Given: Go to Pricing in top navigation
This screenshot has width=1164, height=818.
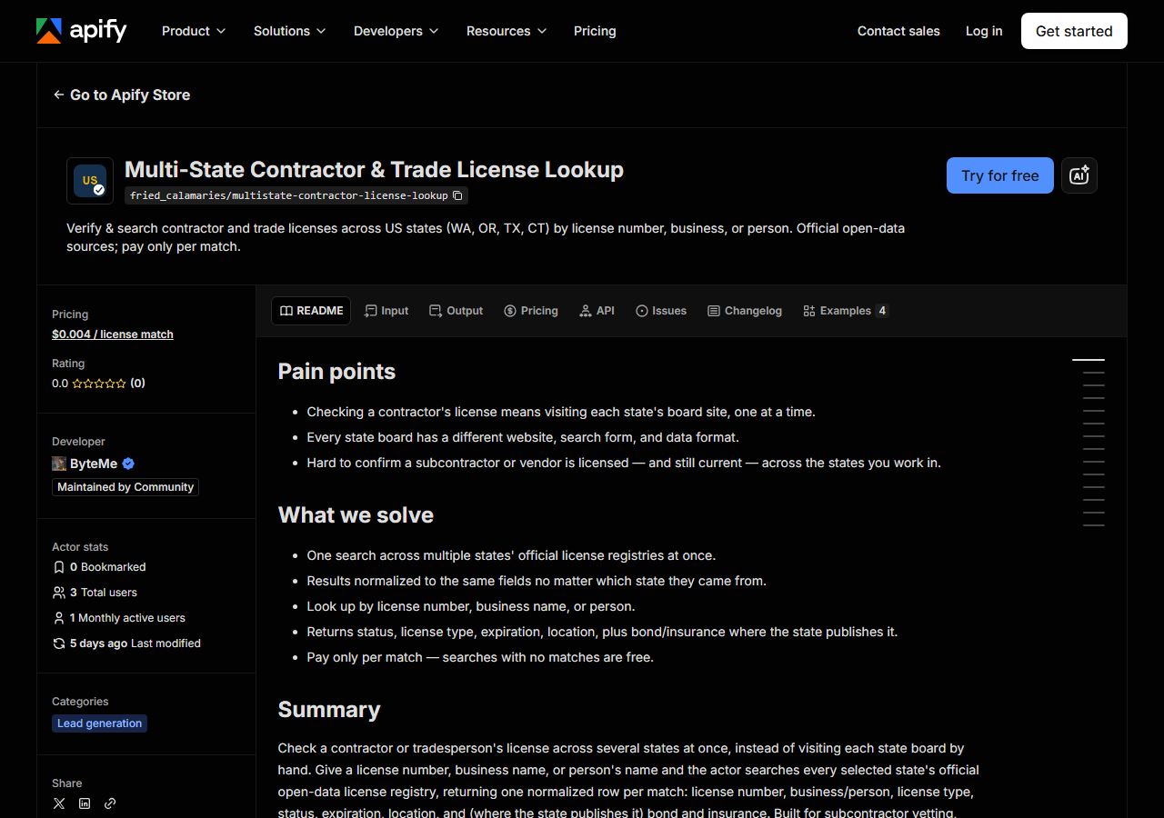Looking at the screenshot, I should tap(595, 31).
